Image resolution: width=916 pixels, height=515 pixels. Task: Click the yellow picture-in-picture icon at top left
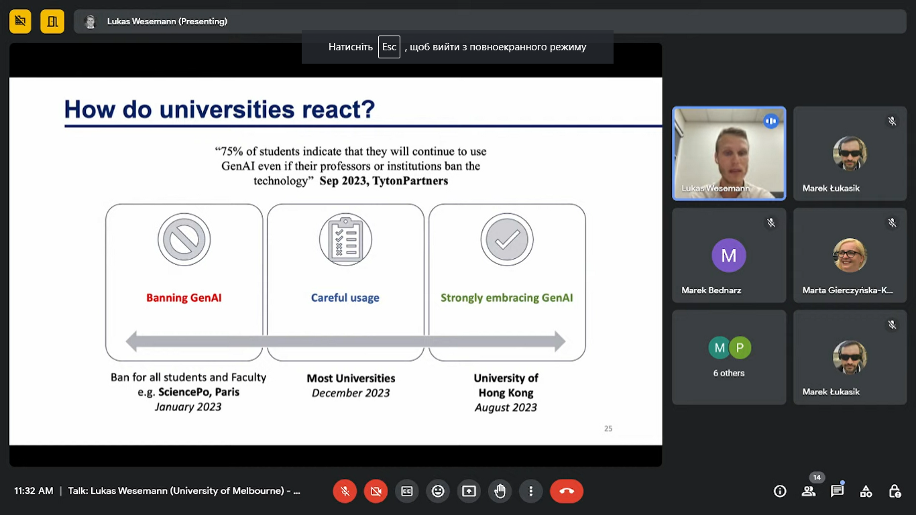[x=52, y=21]
